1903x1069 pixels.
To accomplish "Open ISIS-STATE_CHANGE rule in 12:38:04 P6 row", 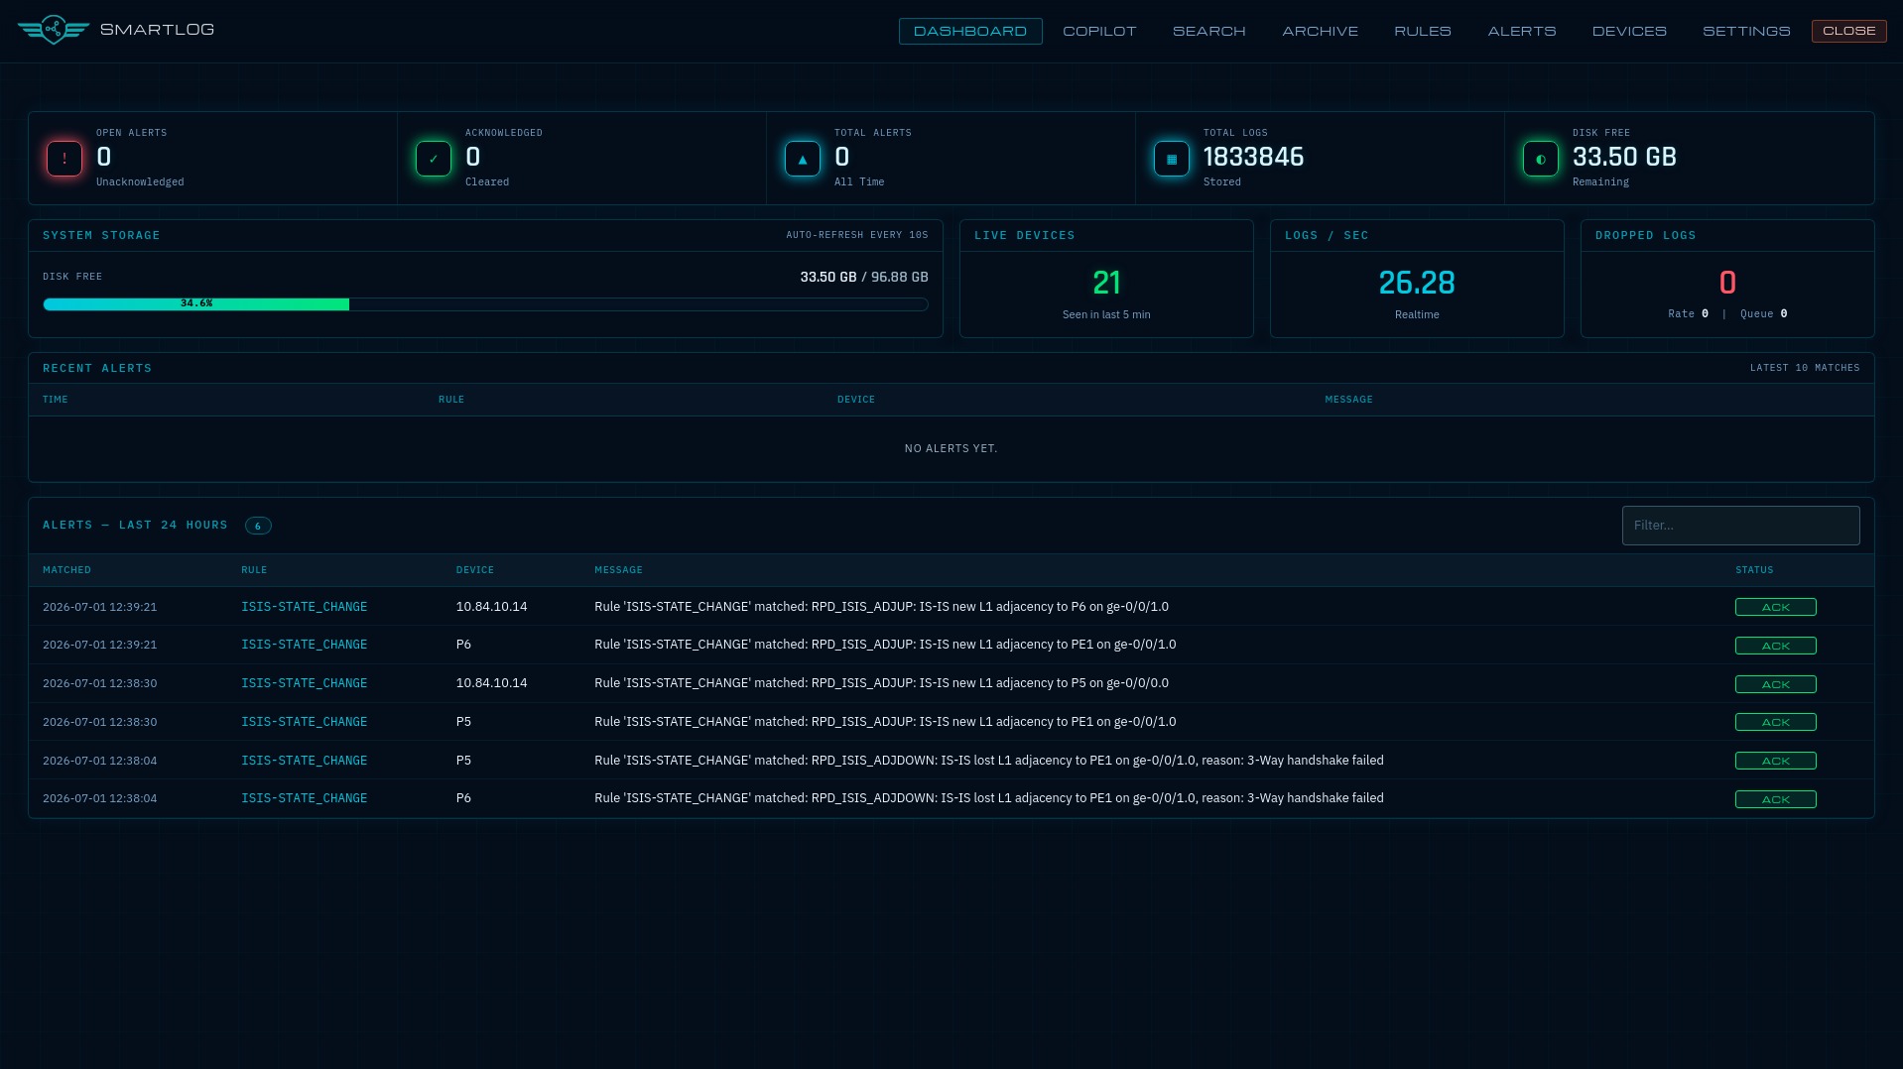I will [x=304, y=798].
